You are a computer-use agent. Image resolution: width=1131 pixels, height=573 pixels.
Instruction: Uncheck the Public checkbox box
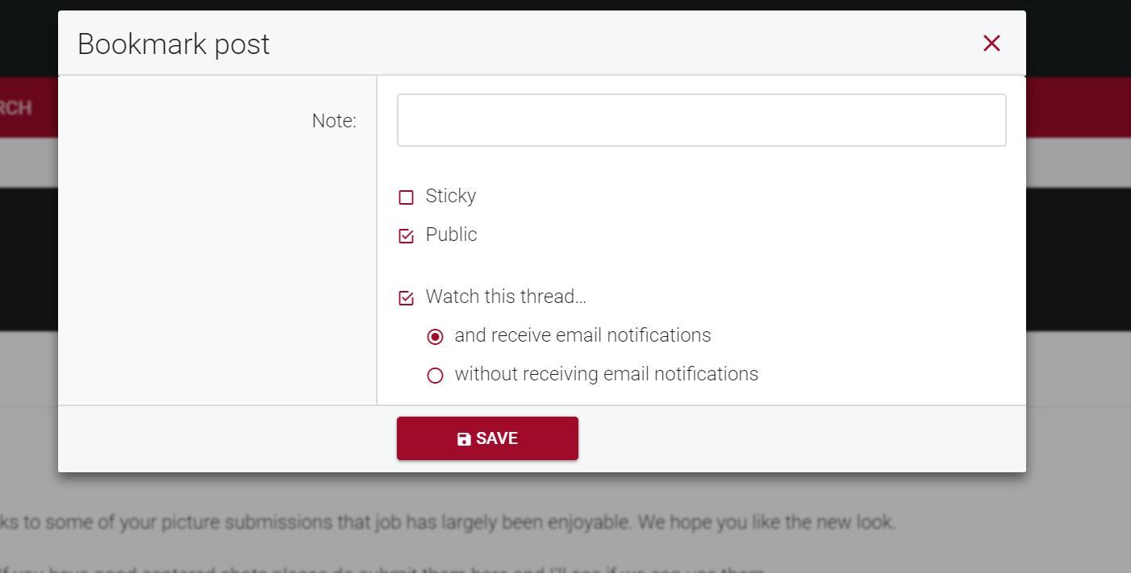[x=407, y=236]
